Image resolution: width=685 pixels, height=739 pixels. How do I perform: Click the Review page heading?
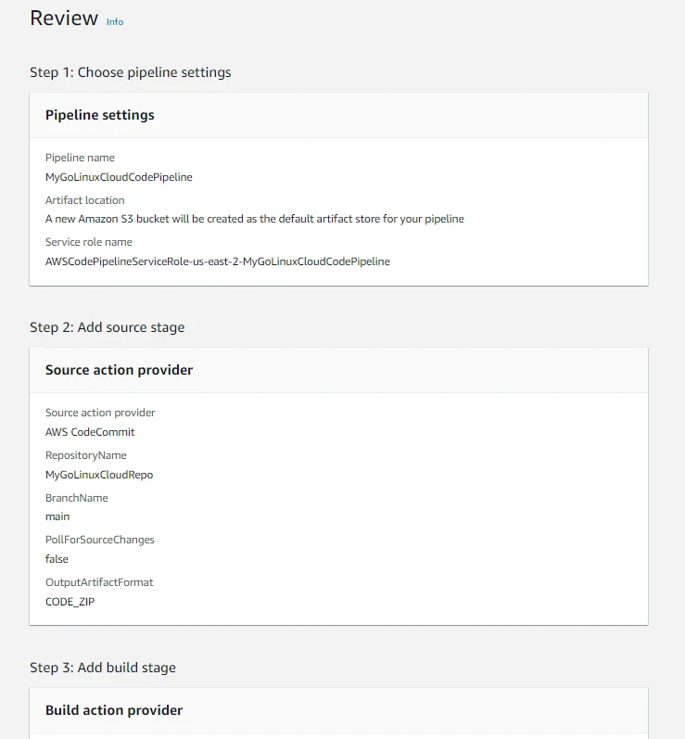[64, 19]
